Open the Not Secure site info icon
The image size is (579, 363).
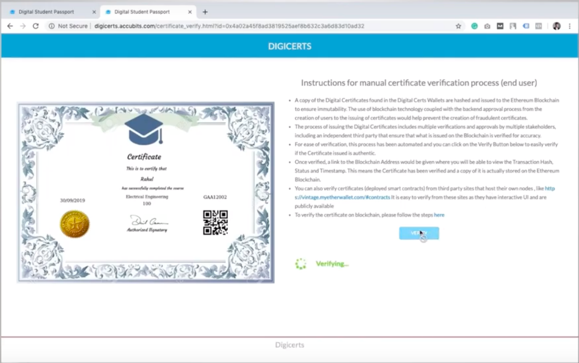click(52, 26)
